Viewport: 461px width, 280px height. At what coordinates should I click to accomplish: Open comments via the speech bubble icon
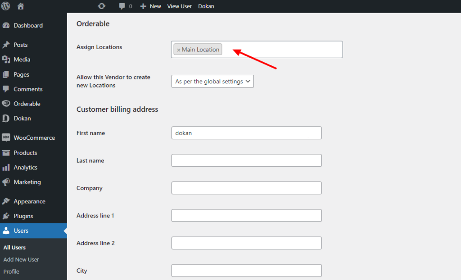click(x=122, y=6)
